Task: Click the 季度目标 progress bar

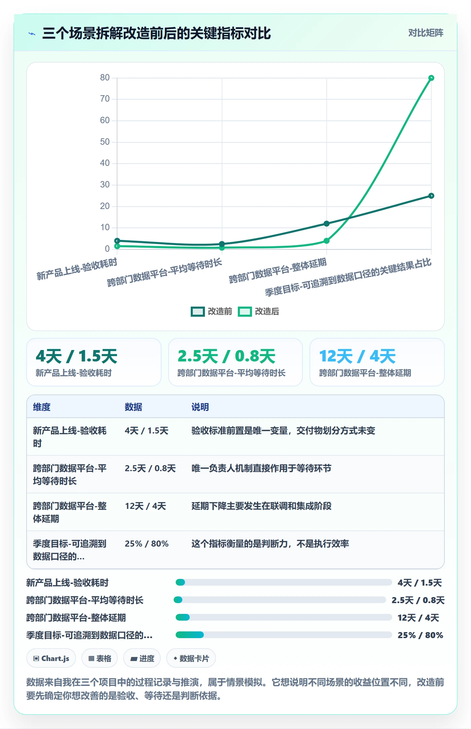Action: tap(284, 635)
